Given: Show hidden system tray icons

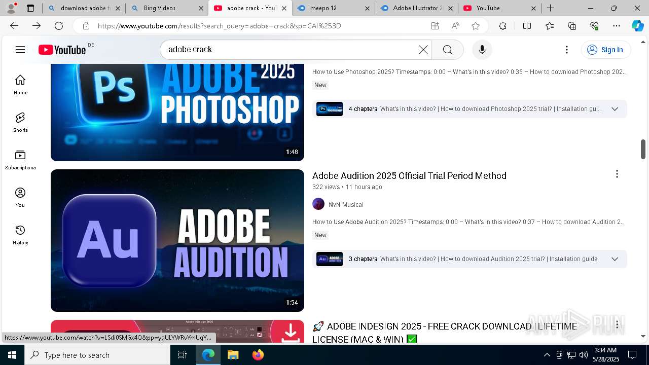Looking at the screenshot, I should tap(547, 355).
